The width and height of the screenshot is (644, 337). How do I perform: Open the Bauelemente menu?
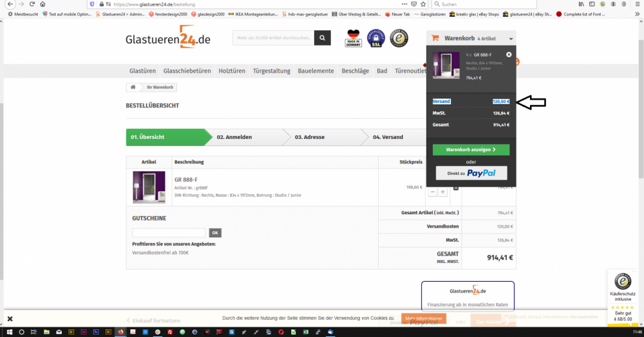click(316, 71)
